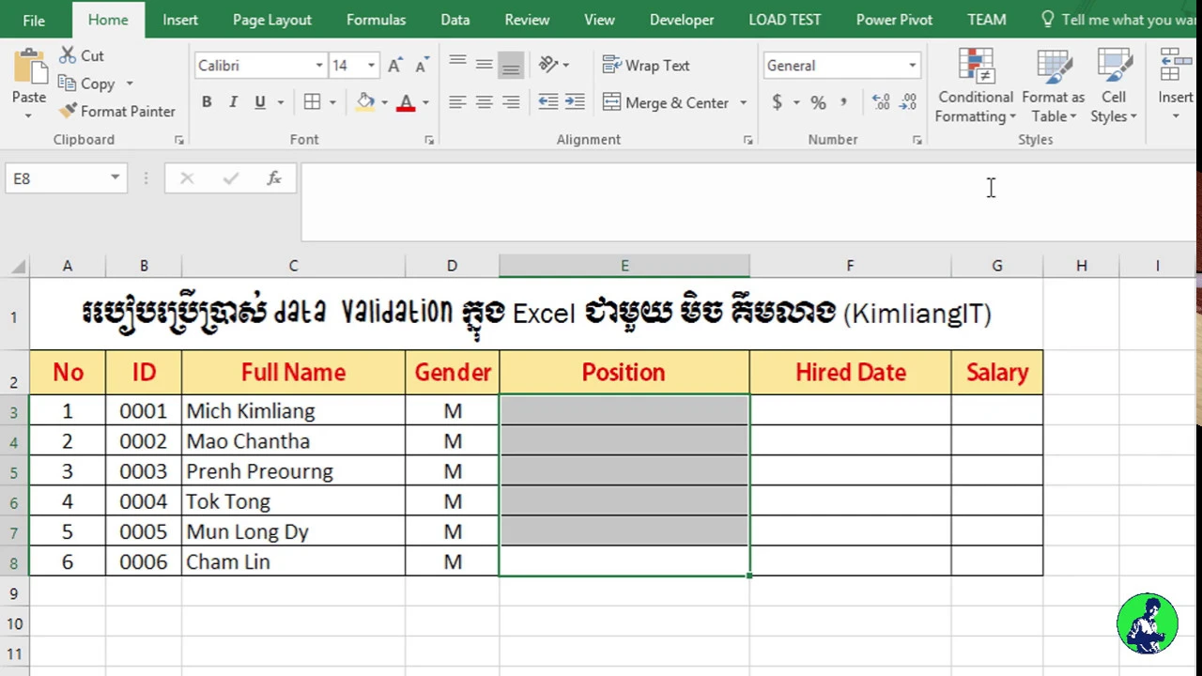1202x676 pixels.
Task: Align text left
Action: [x=457, y=102]
